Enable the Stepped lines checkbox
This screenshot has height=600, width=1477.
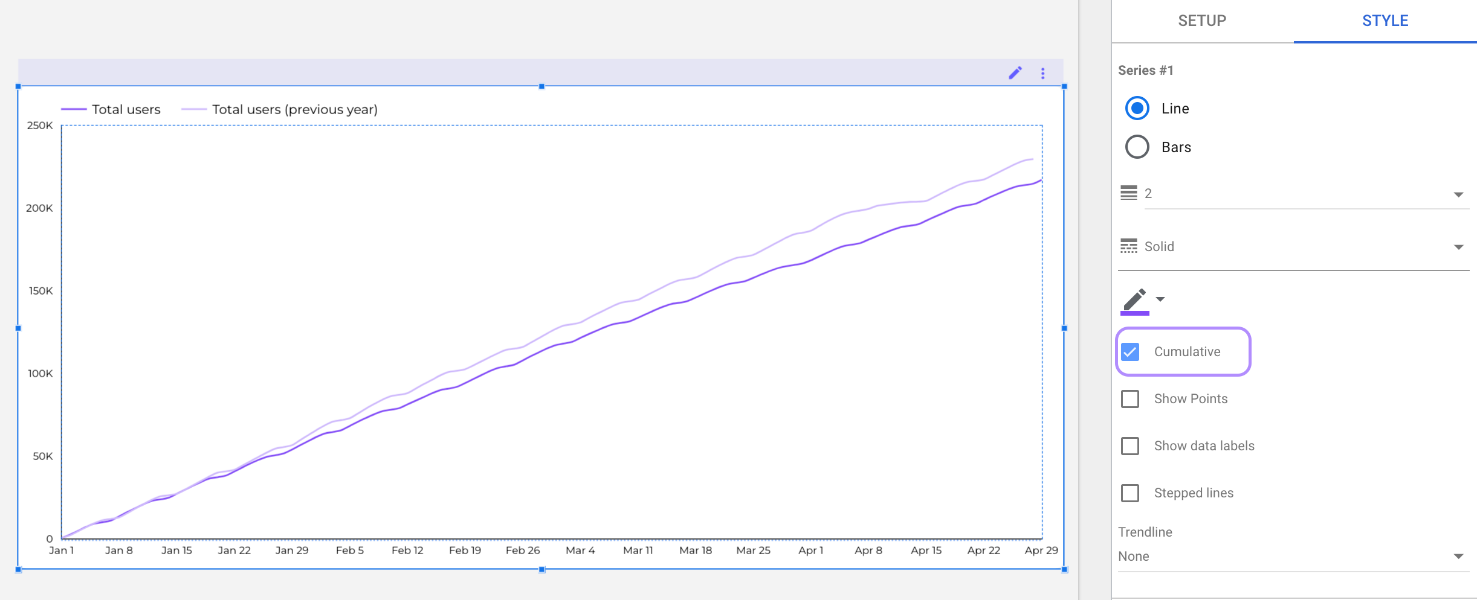1130,493
